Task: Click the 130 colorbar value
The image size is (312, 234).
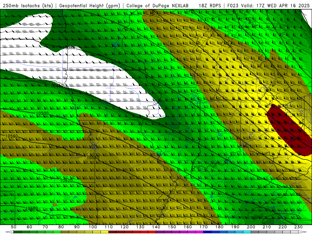Action: point(140,227)
